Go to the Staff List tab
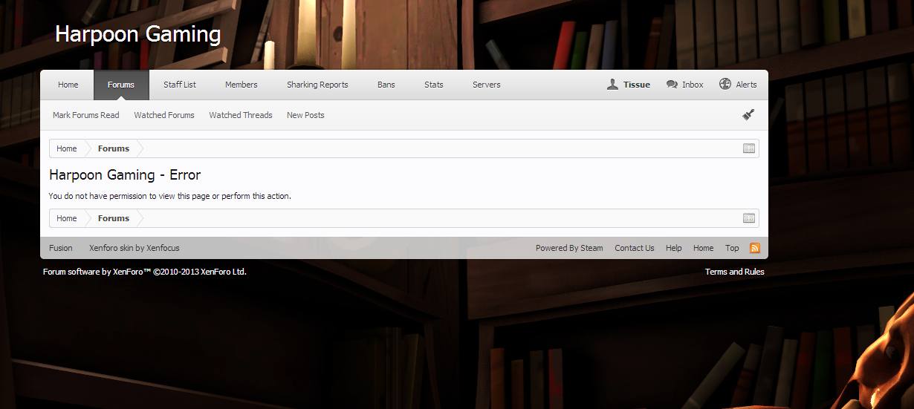Screen dimensions: 914x409 (180, 85)
